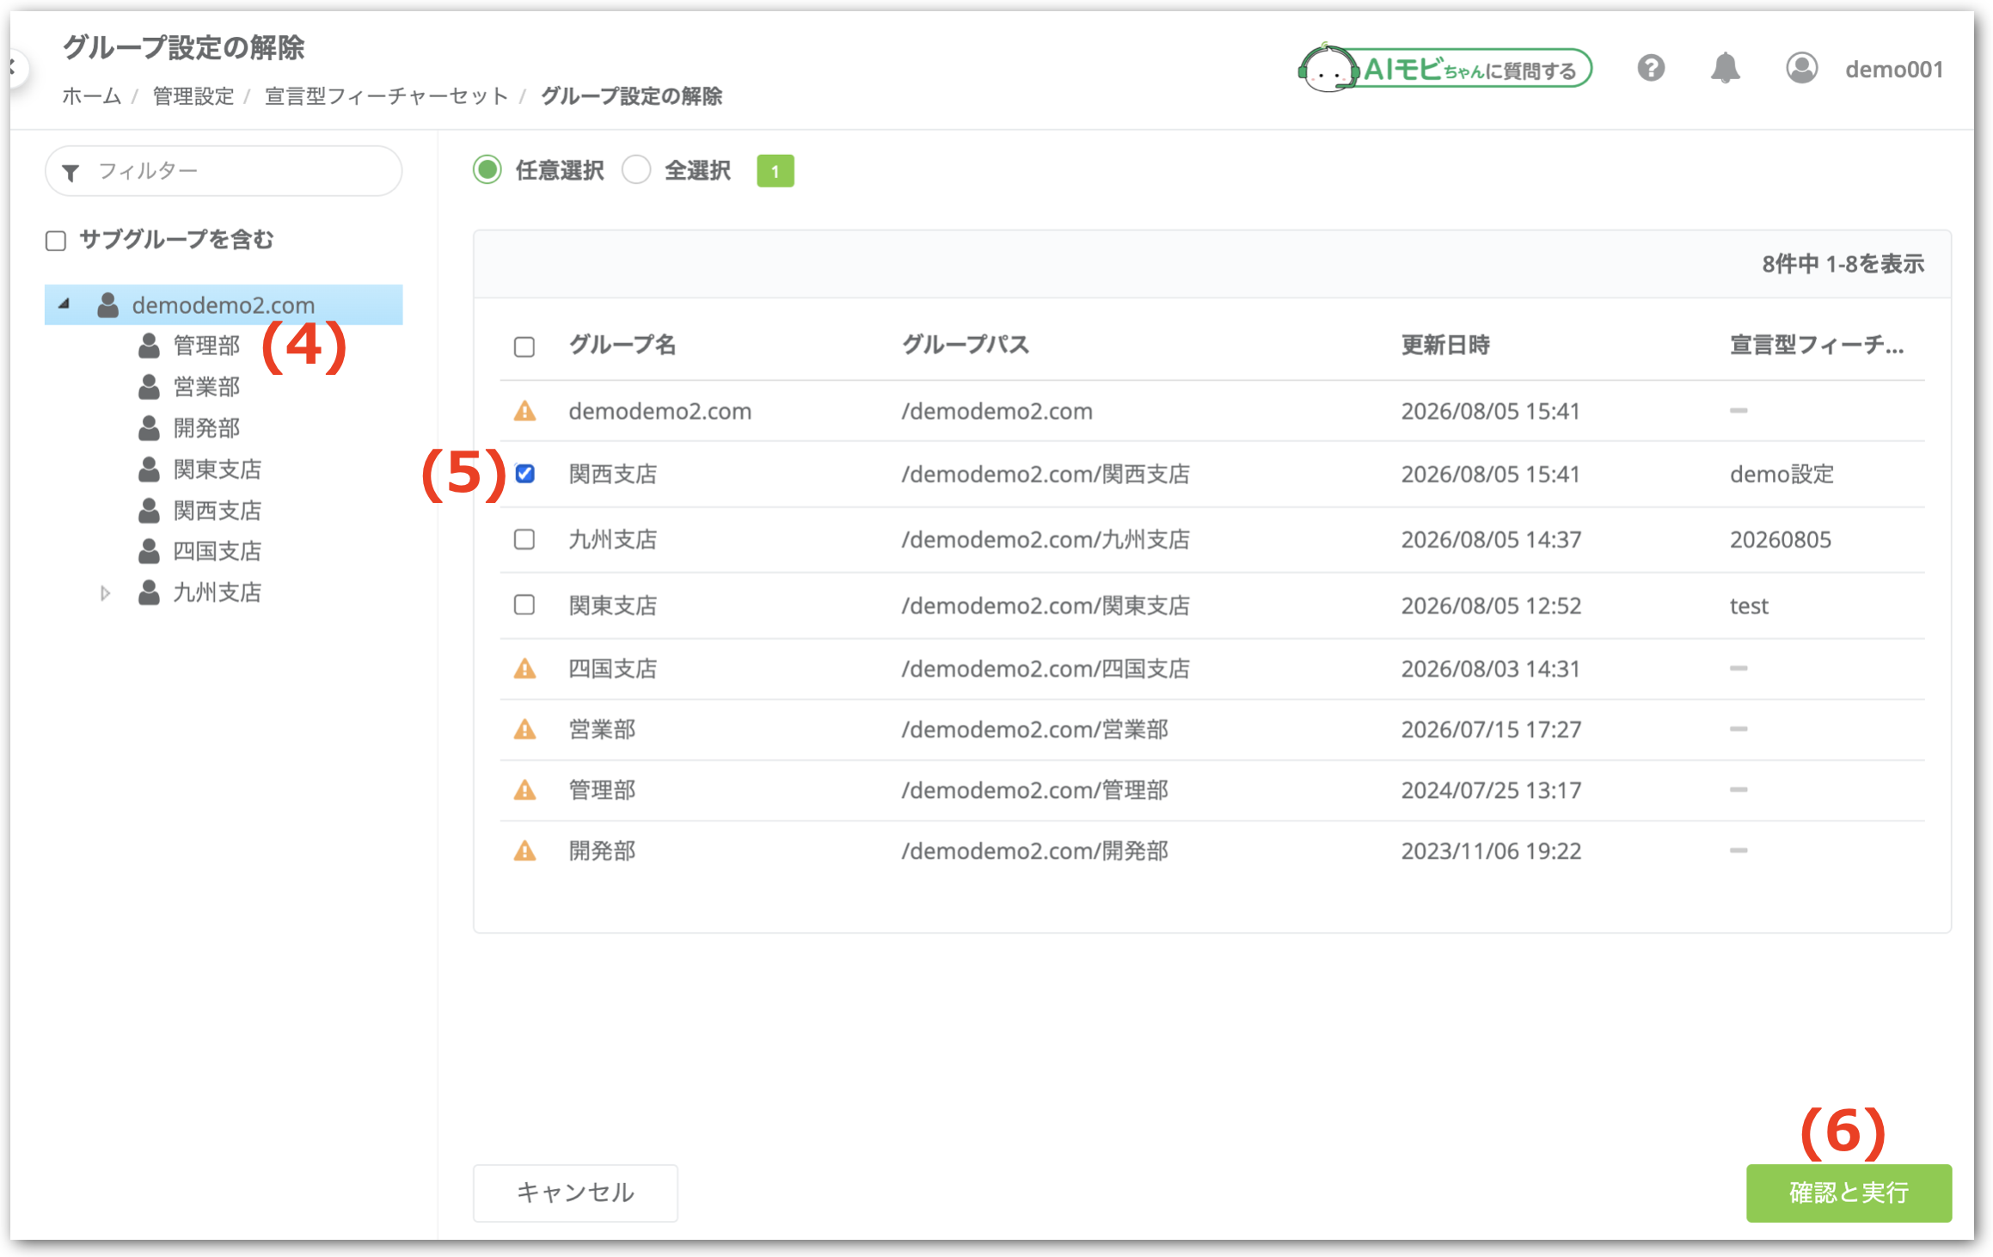Collapse the demodemo2.com tree node
Viewport: 1993px width, 1257px height.
[64, 304]
